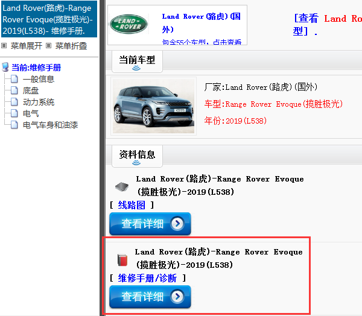This screenshot has height=316, width=362.
Task: Click the blue manual title header
Action: [x=49, y=19]
